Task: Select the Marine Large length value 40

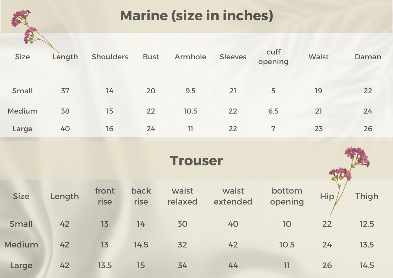Action: [x=65, y=129]
